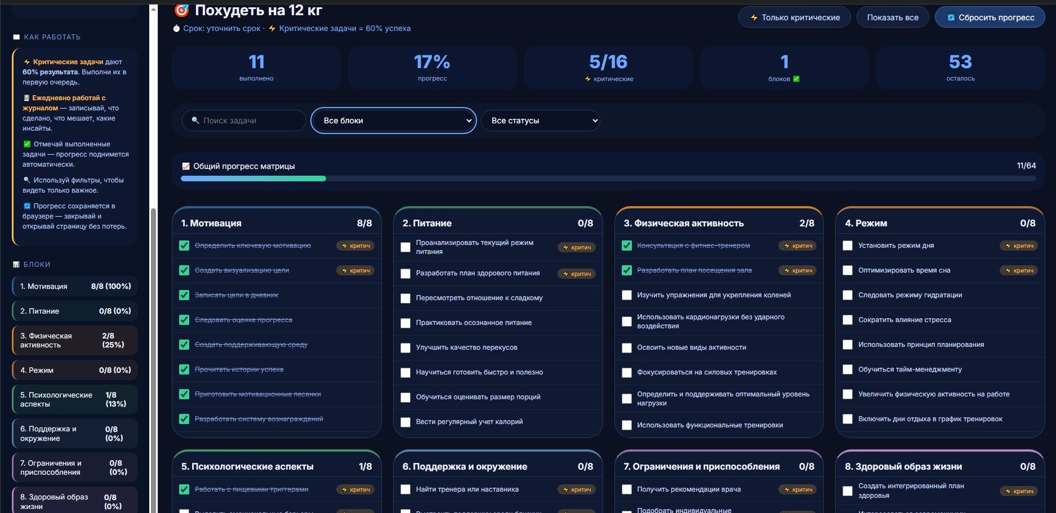Check Сократить влияние стресса
The height and width of the screenshot is (513, 1056).
(848, 320)
